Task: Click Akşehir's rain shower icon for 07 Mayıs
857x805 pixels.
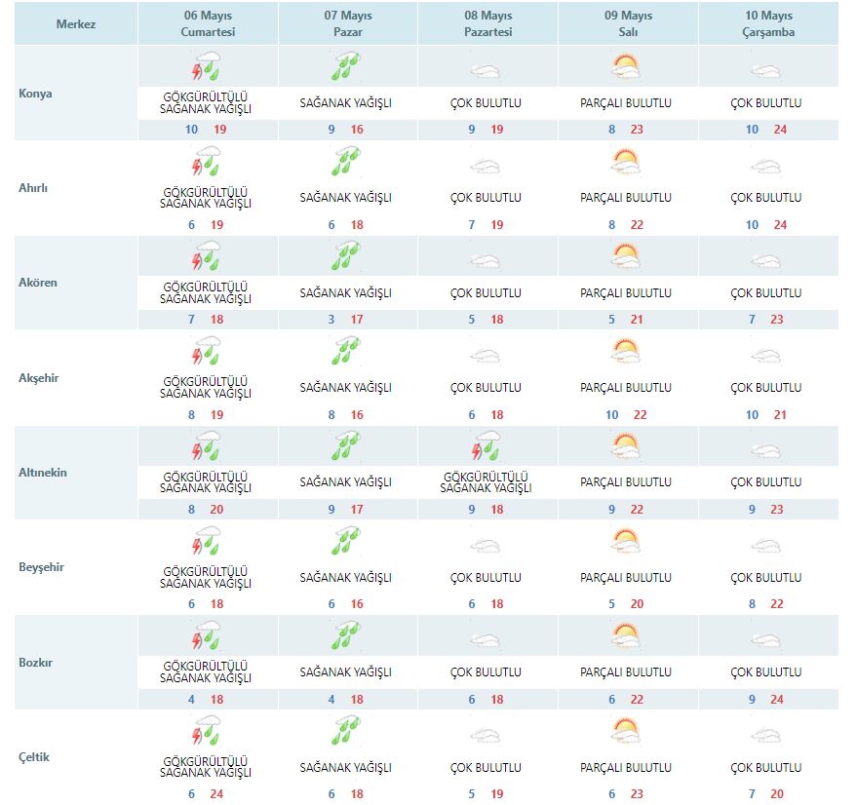Action: pos(346,352)
